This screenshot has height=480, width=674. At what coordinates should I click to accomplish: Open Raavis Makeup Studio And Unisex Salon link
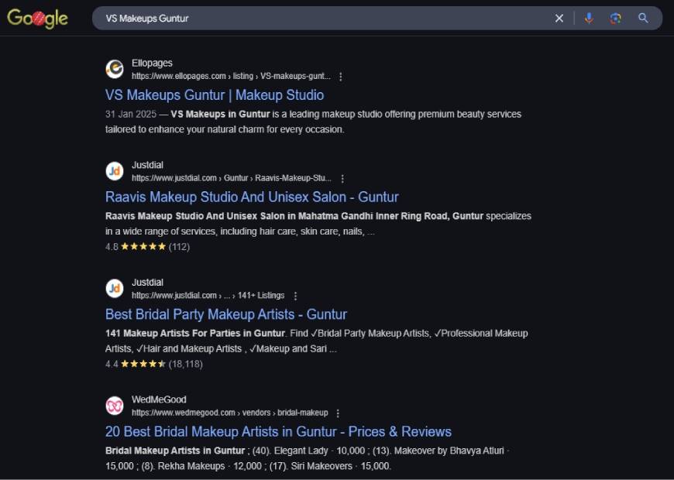(252, 197)
